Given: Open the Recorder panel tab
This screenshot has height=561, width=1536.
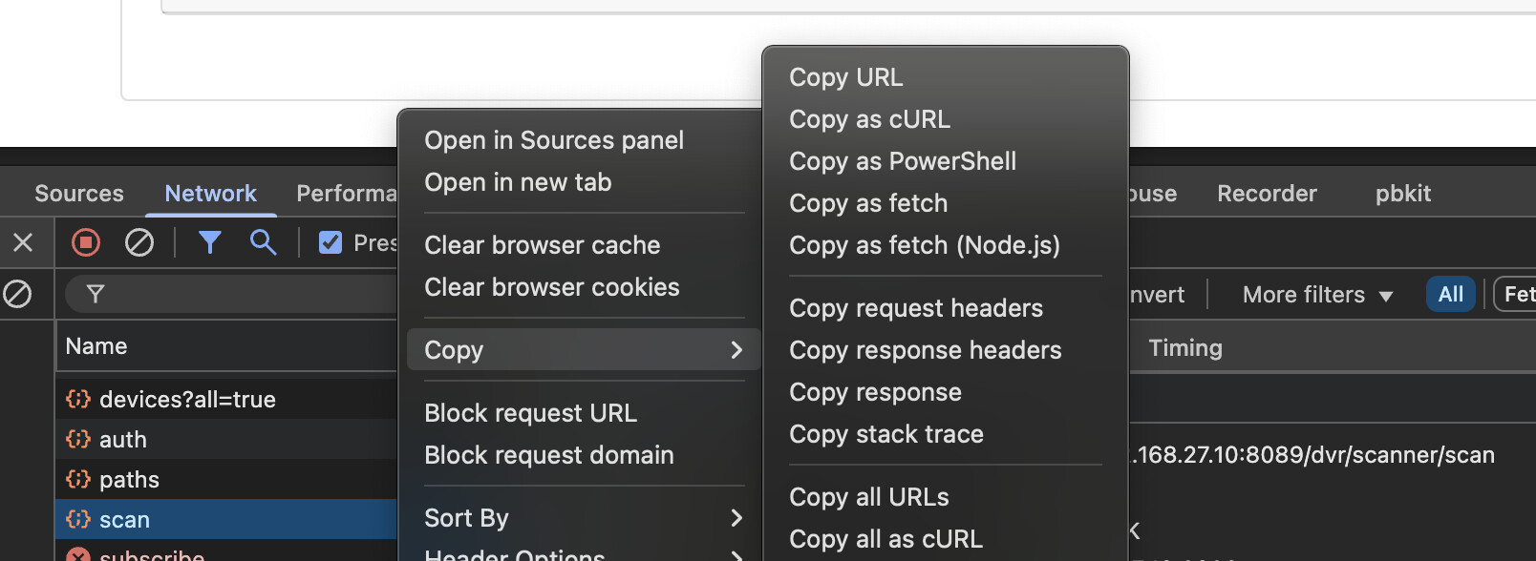Looking at the screenshot, I should (x=1267, y=194).
